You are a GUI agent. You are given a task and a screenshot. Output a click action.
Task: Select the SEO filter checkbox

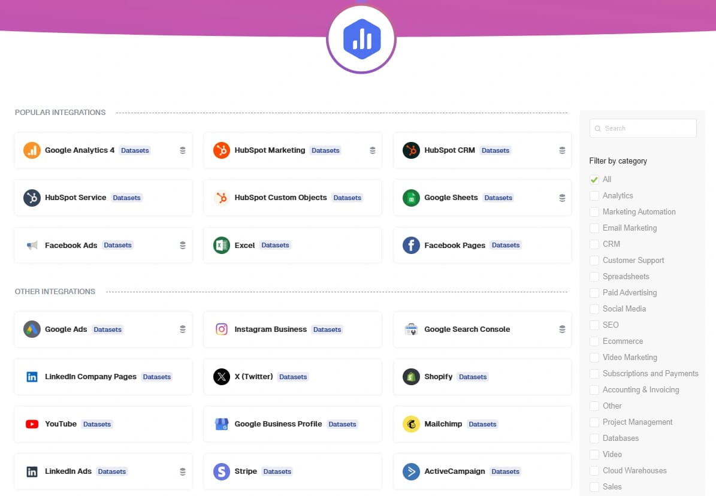[594, 325]
